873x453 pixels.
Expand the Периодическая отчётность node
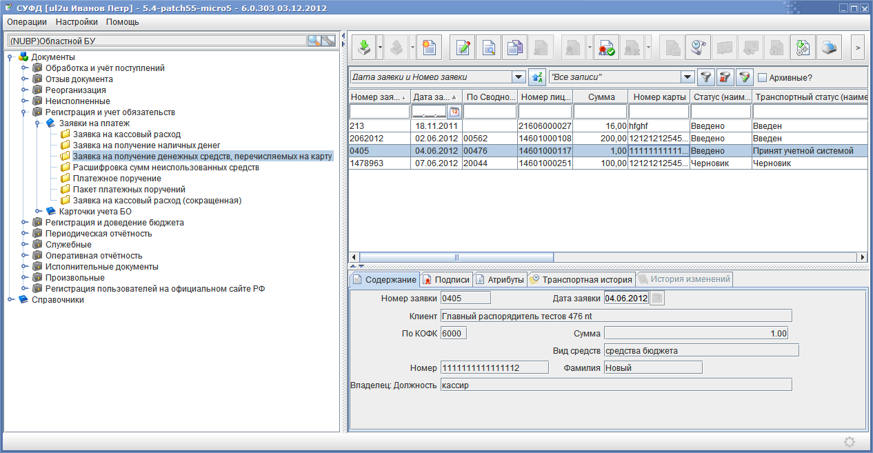coord(24,234)
